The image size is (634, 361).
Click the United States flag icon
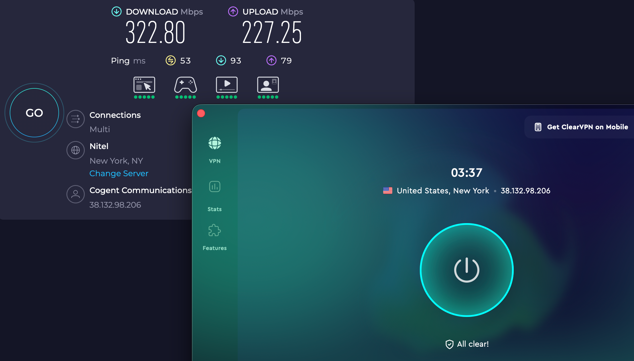(388, 191)
